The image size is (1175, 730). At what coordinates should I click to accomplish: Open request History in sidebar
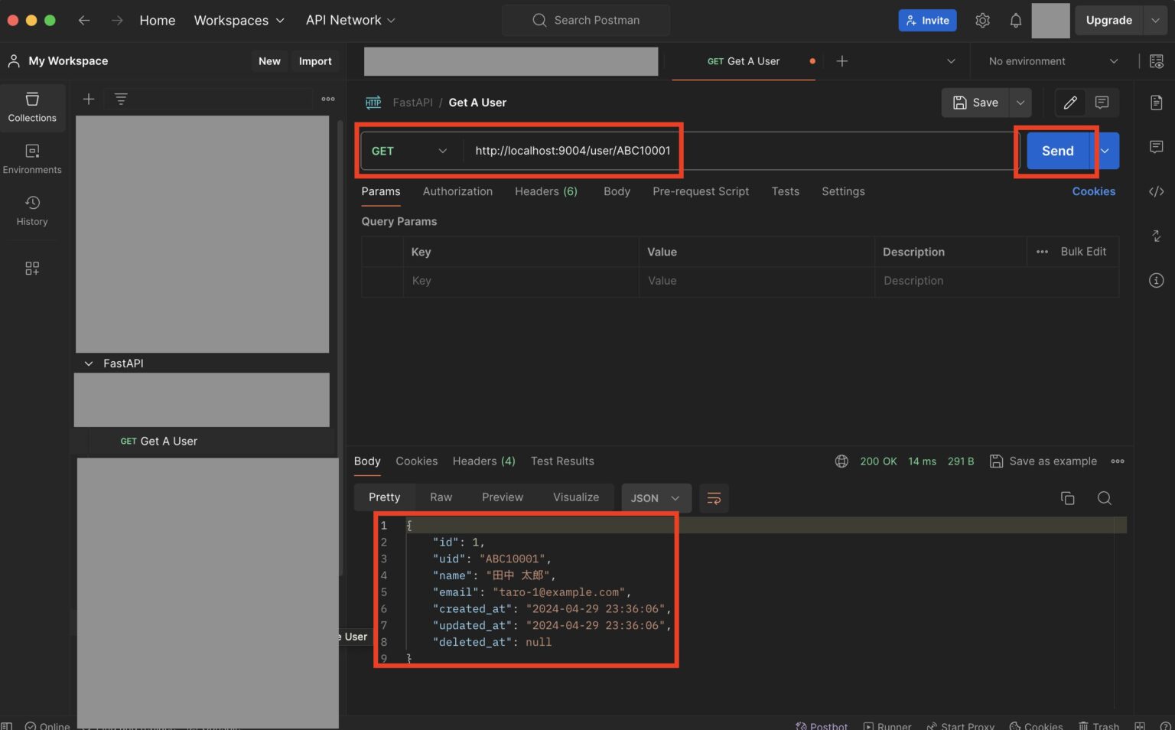pyautogui.click(x=32, y=210)
